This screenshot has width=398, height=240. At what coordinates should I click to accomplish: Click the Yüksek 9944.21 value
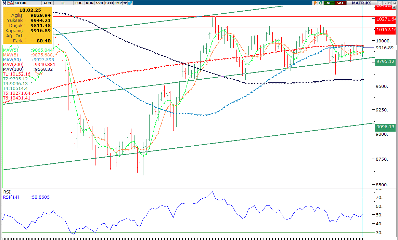tap(41, 21)
